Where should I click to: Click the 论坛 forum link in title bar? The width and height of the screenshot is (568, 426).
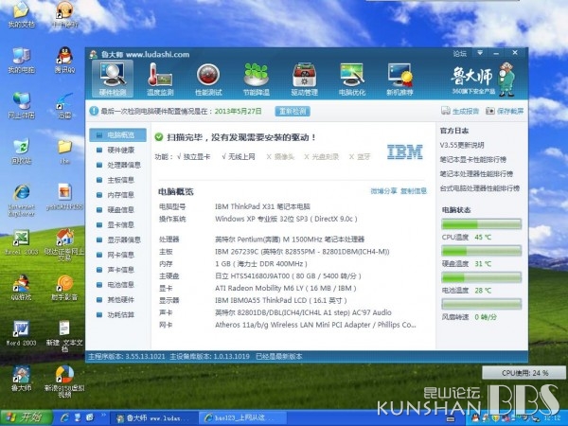[x=460, y=54]
